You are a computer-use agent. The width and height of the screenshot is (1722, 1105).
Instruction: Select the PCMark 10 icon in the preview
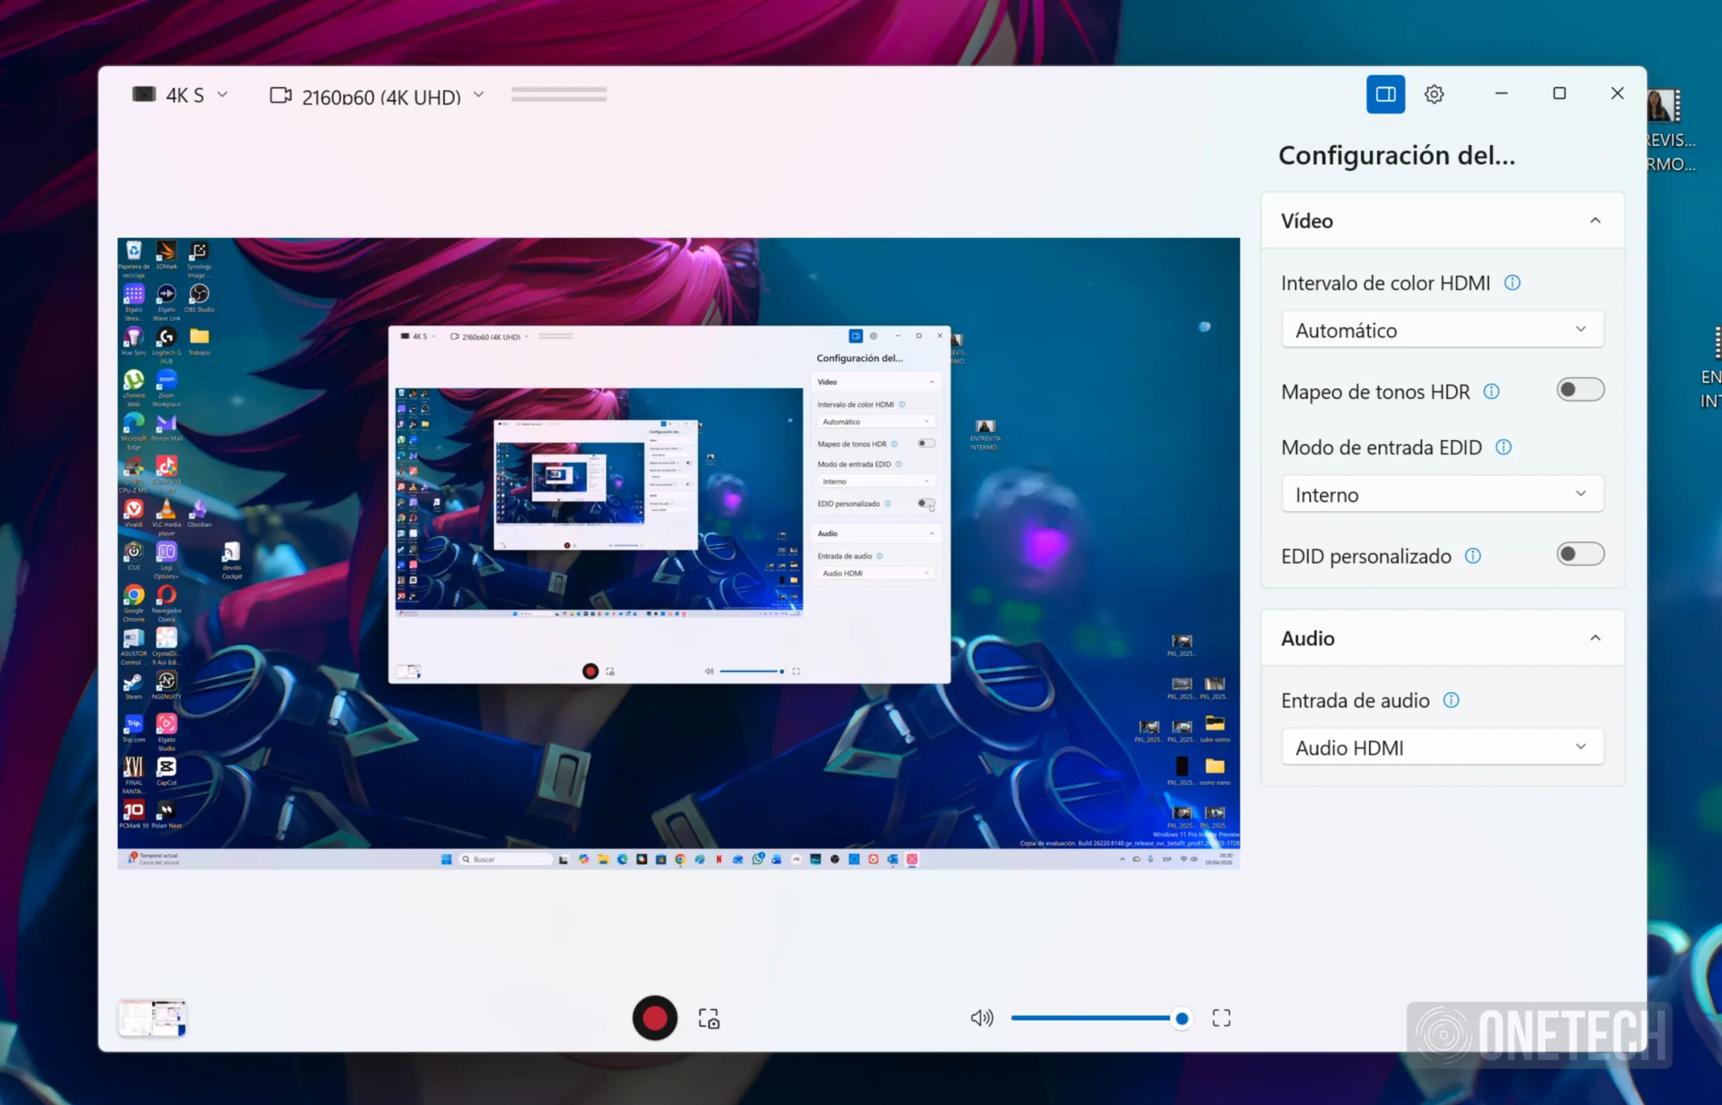coord(134,814)
